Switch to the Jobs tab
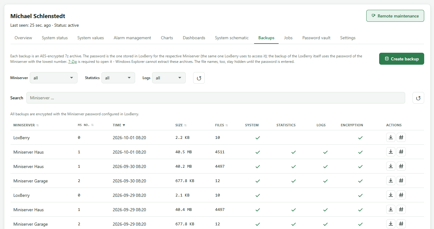Viewport: 434px width, 229px height. pyautogui.click(x=288, y=38)
